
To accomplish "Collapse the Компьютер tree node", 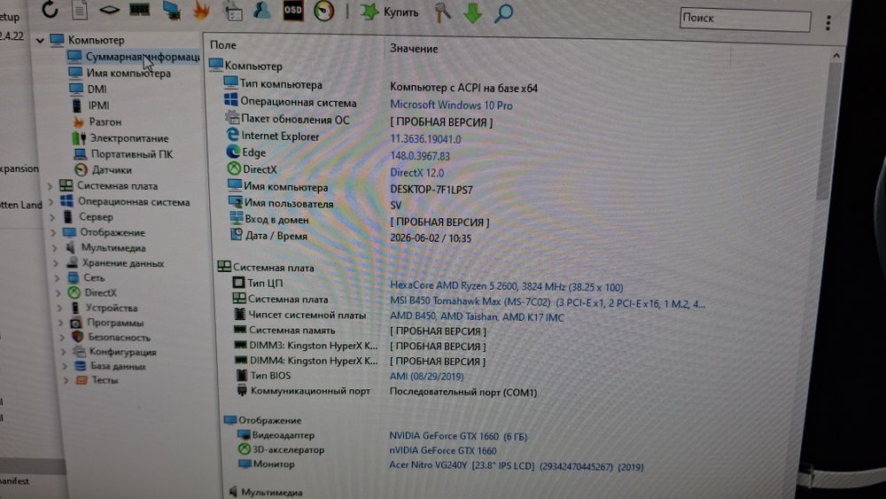I will pyautogui.click(x=40, y=40).
